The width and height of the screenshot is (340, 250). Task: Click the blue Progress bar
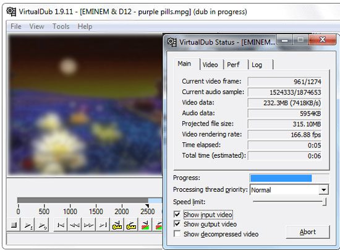coord(281,178)
